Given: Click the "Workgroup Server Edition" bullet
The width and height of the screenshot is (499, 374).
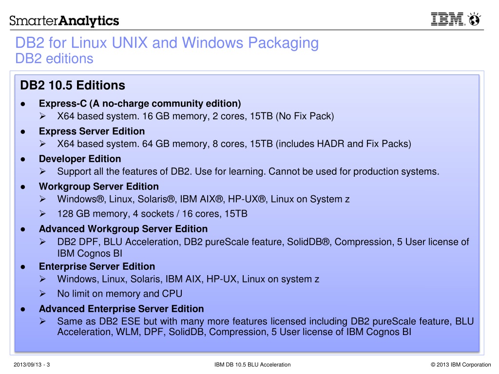Looking at the screenshot, I should 98,187.
